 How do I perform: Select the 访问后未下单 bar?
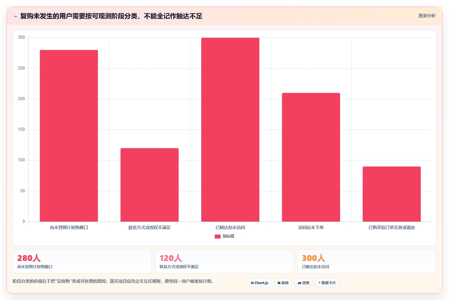click(311, 157)
